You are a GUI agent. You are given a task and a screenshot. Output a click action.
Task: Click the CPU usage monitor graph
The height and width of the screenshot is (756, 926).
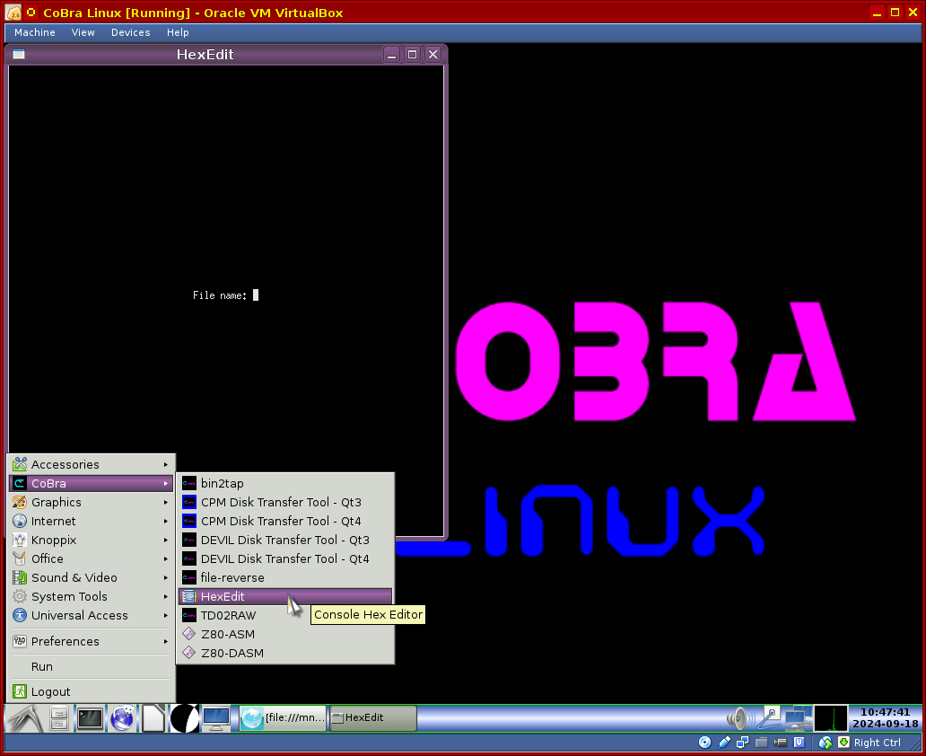[x=830, y=718]
